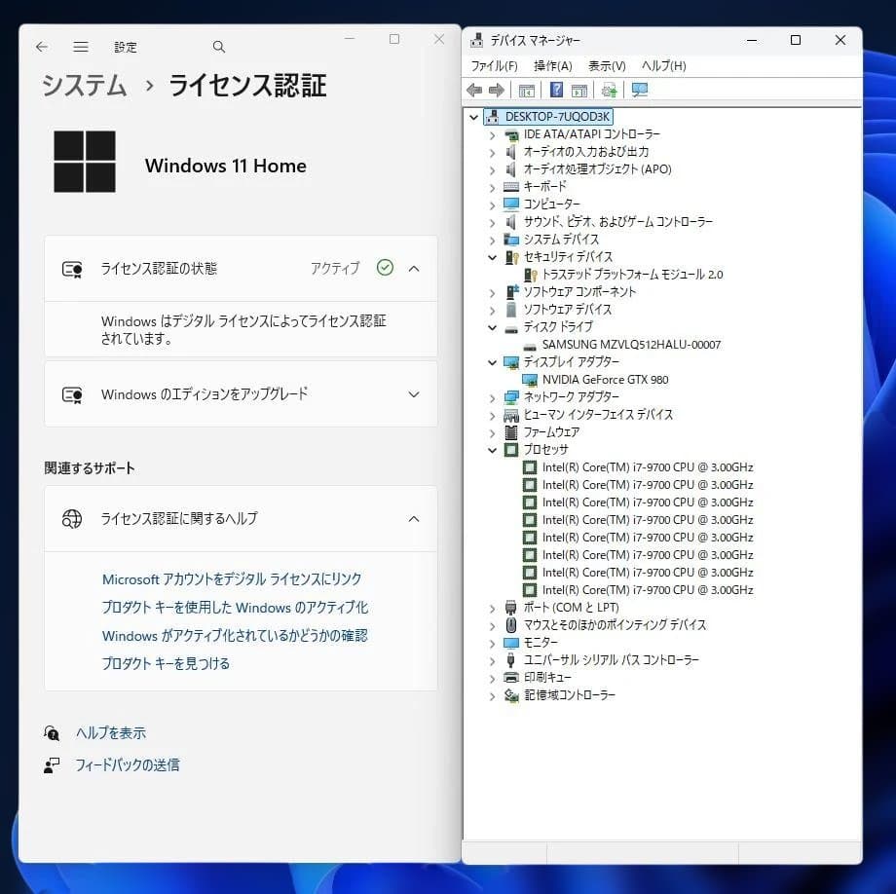Expand the キーボード category

pos(492,186)
